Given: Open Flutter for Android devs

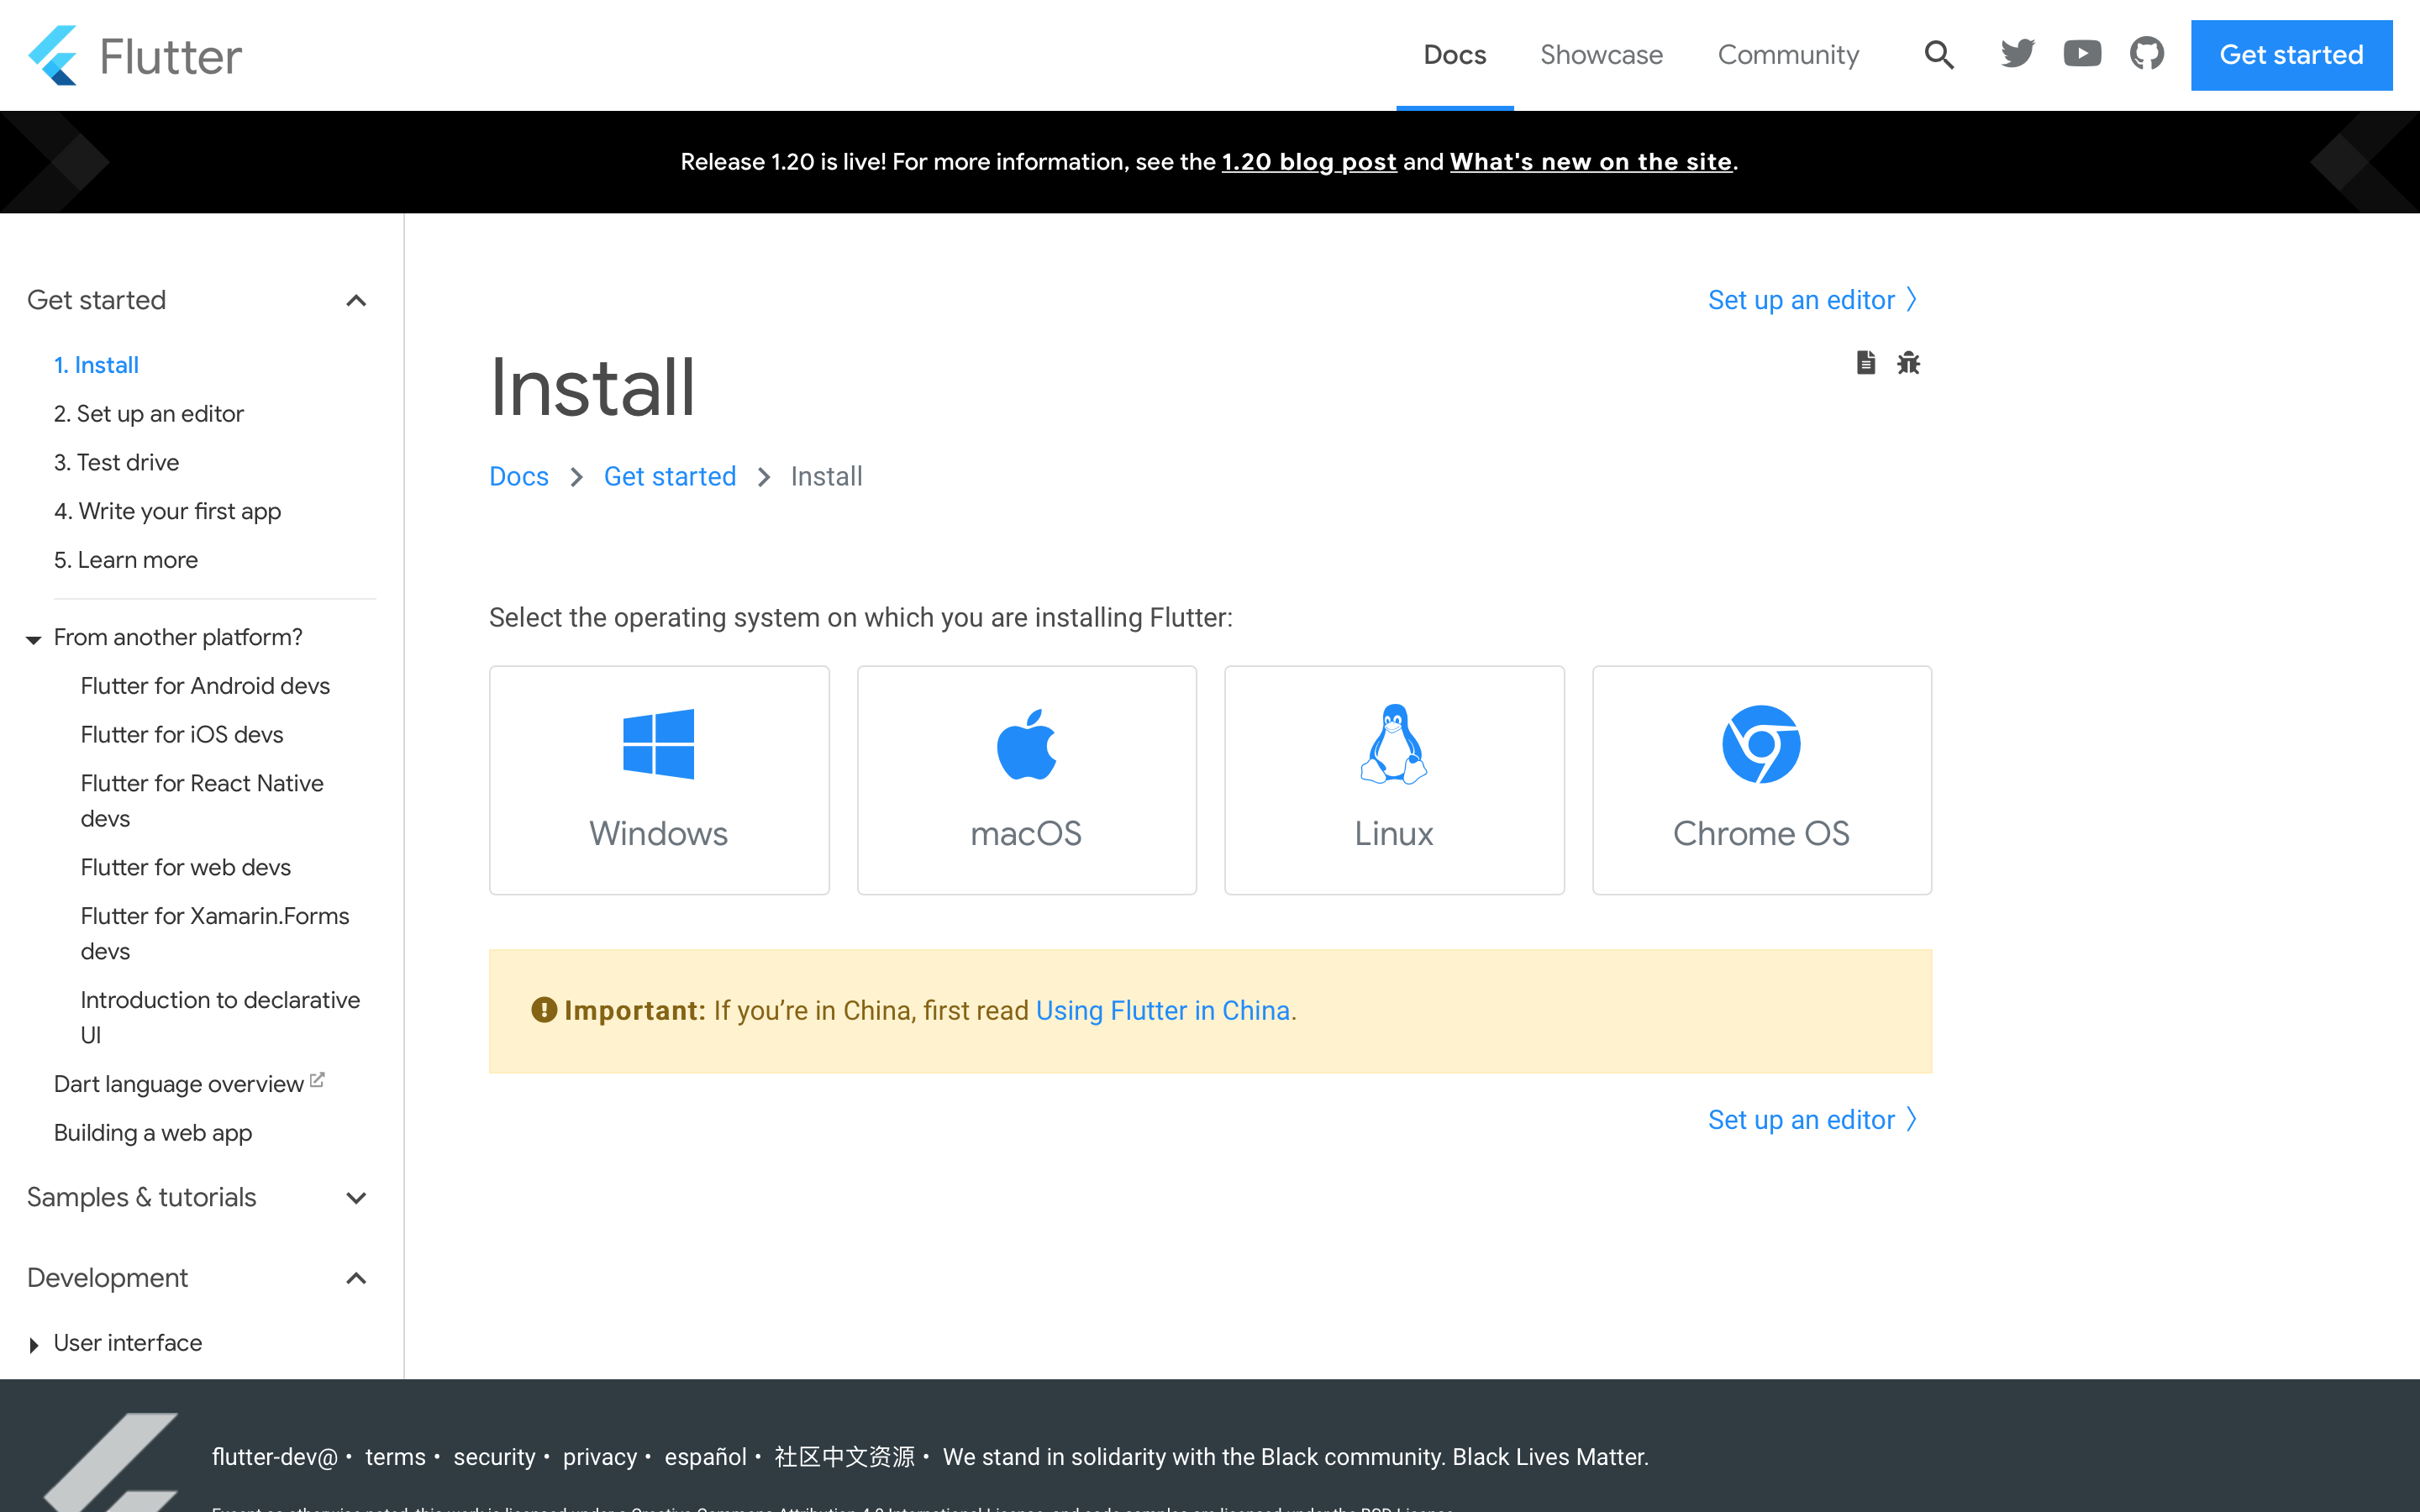Looking at the screenshot, I should tap(205, 686).
